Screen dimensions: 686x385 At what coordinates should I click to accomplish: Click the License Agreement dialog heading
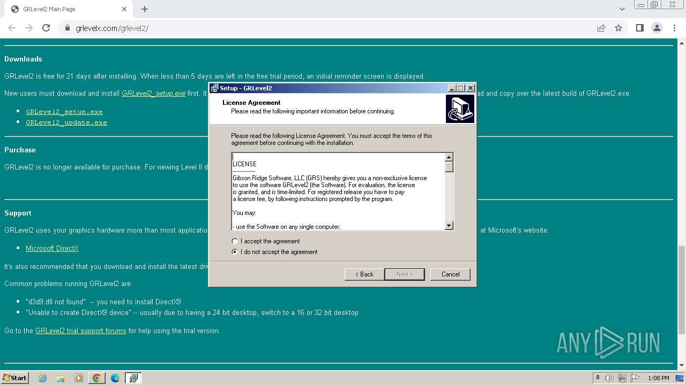tap(251, 103)
